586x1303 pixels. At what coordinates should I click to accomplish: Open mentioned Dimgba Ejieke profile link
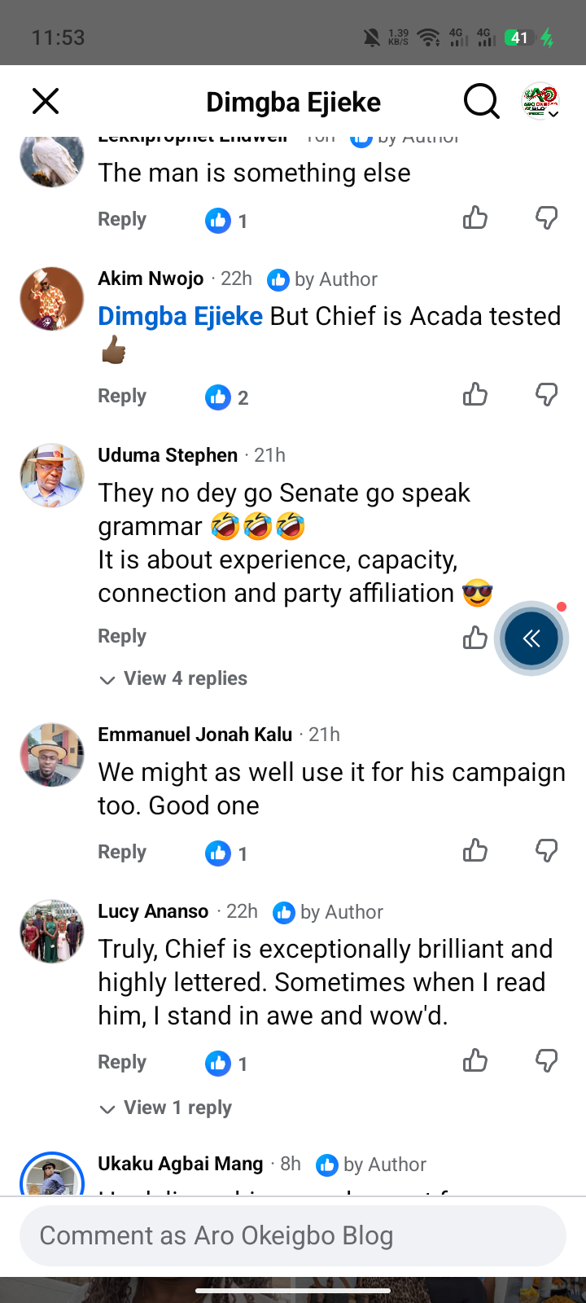[x=181, y=316]
